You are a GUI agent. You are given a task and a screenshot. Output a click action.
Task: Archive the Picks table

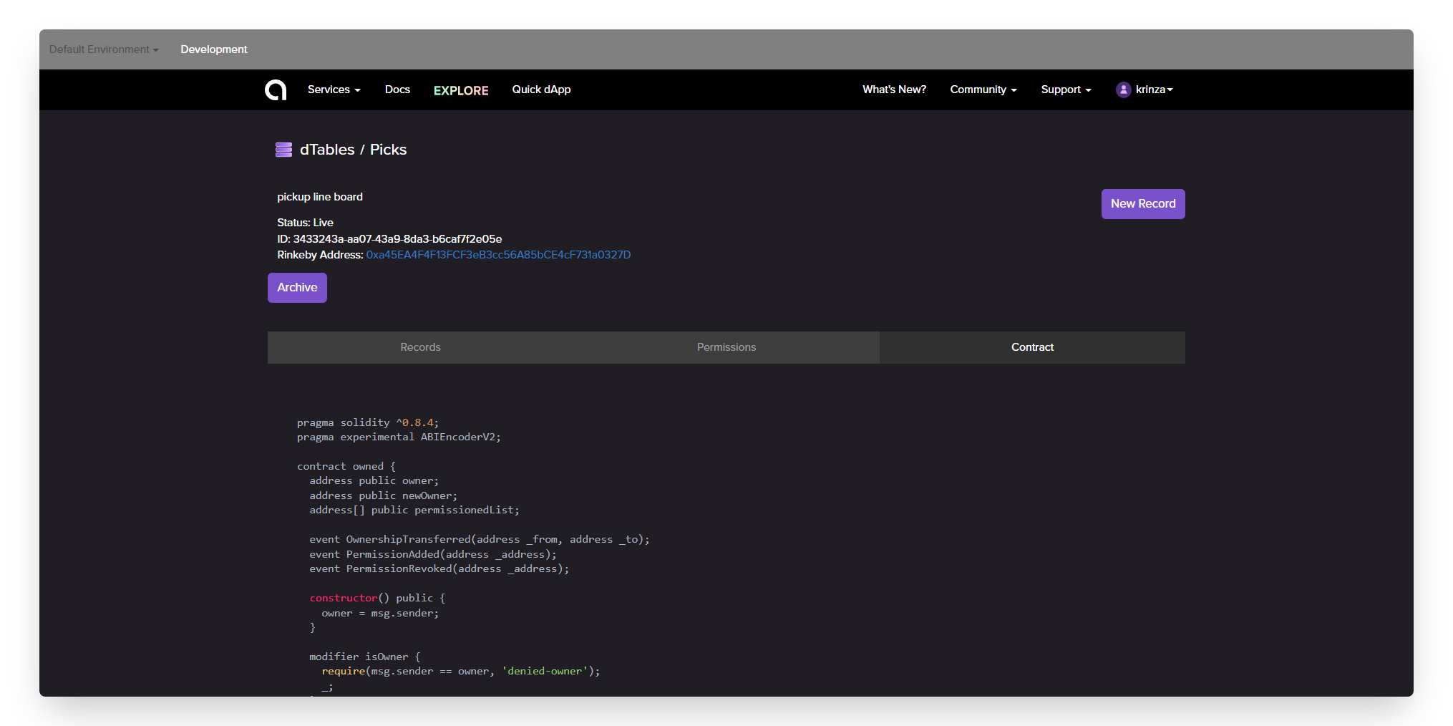coord(297,288)
